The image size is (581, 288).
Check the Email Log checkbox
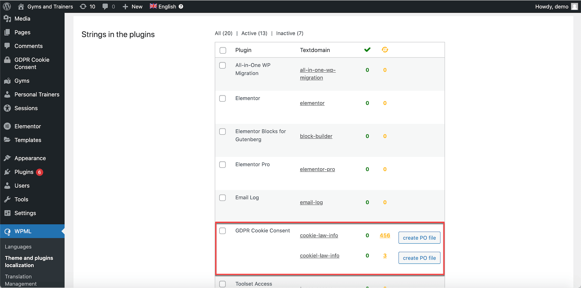click(223, 198)
